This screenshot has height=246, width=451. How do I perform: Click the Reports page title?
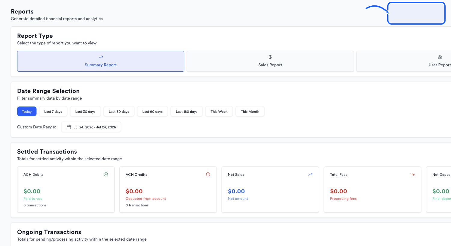pyautogui.click(x=22, y=11)
